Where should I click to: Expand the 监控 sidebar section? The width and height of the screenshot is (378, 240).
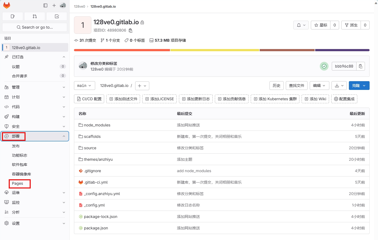(35, 202)
